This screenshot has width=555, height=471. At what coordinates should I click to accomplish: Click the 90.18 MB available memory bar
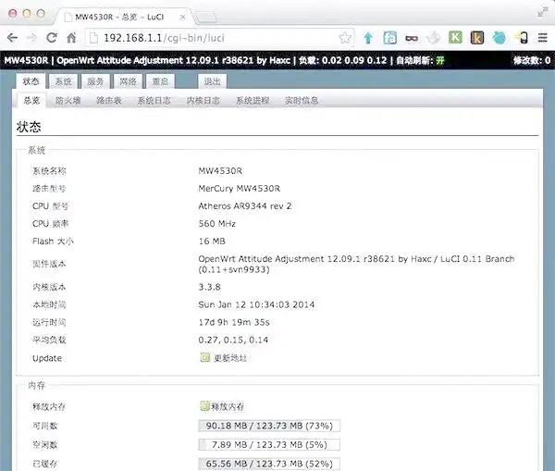269,426
